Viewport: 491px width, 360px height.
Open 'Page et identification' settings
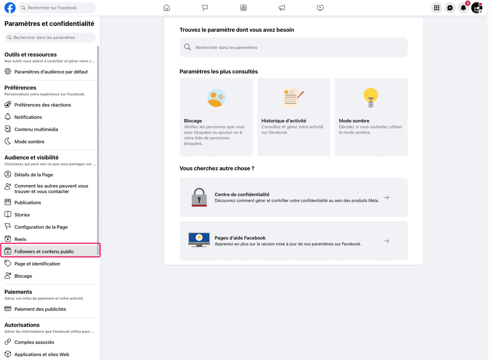click(37, 263)
